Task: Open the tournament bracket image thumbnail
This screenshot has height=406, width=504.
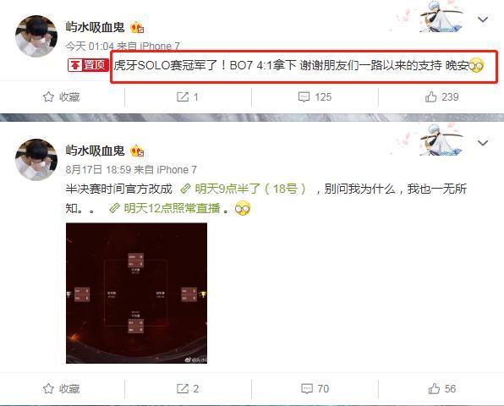Action: (137, 294)
